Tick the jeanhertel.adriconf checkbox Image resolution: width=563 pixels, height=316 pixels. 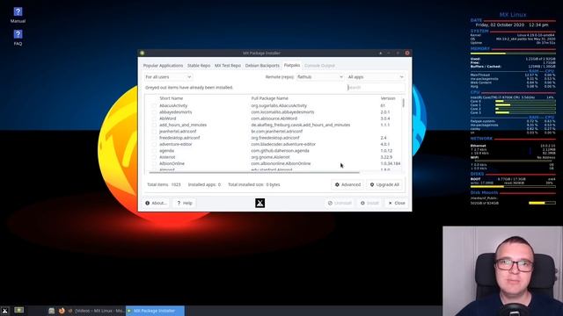pos(154,132)
